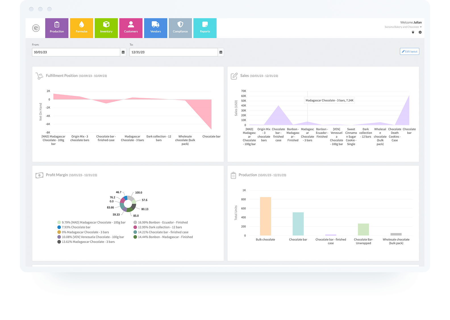Click the Edit layout button
The width and height of the screenshot is (450, 320).
pyautogui.click(x=409, y=51)
